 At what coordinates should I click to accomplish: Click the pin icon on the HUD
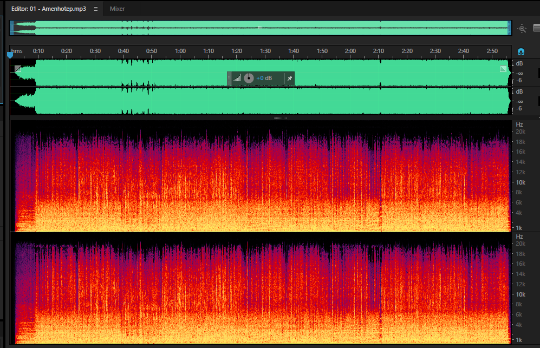coord(290,78)
